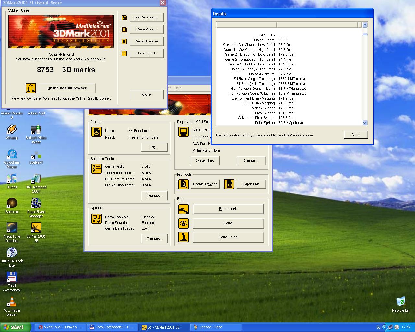
Task: Click the Batch Run icon
Action: pos(229,184)
